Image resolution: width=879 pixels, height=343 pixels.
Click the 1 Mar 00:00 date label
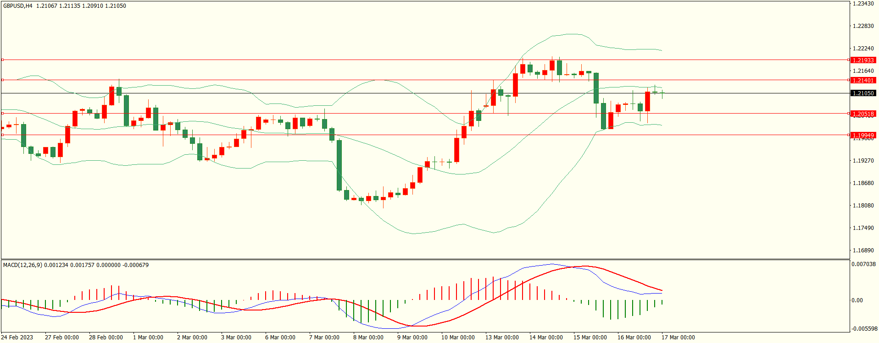[x=148, y=338]
